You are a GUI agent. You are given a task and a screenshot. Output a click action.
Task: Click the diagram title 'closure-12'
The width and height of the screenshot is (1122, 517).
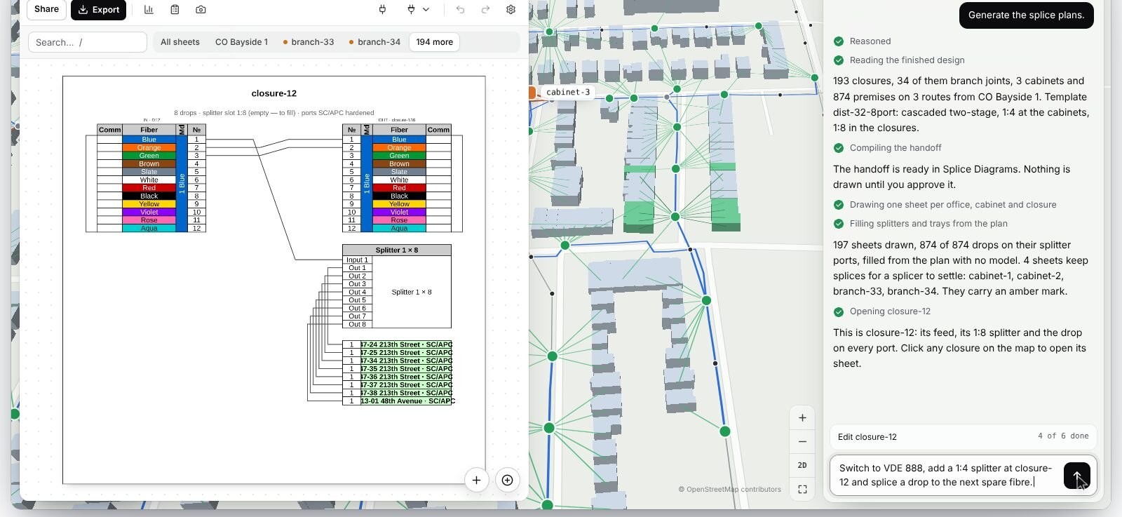tap(274, 93)
